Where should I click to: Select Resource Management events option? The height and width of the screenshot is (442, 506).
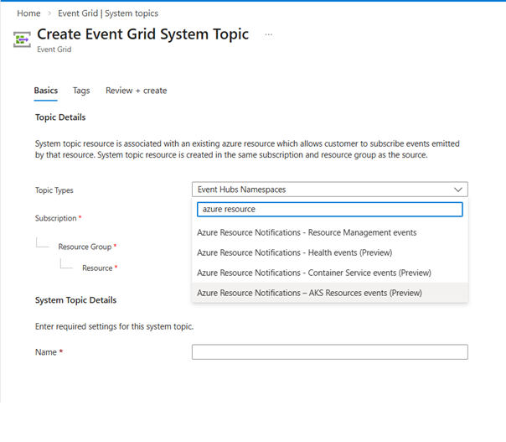coord(330,232)
